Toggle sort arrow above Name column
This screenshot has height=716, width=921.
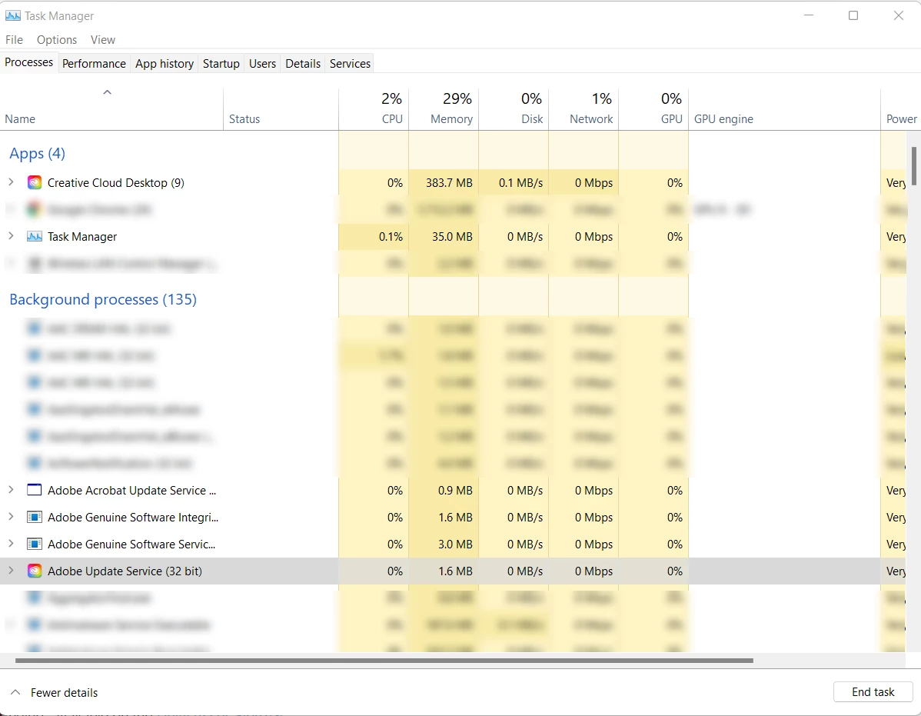pyautogui.click(x=107, y=92)
